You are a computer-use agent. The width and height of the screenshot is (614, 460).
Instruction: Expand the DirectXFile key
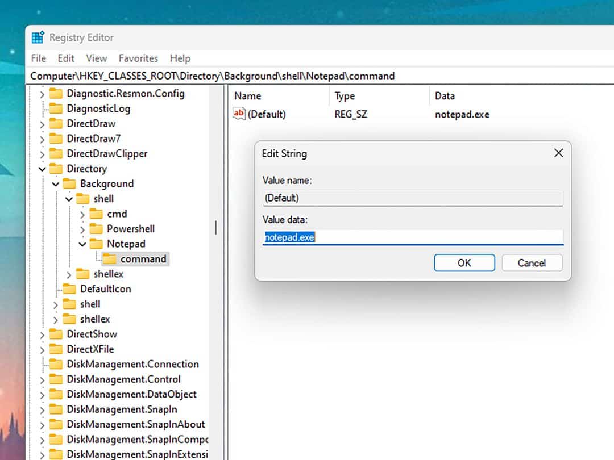[x=42, y=349]
